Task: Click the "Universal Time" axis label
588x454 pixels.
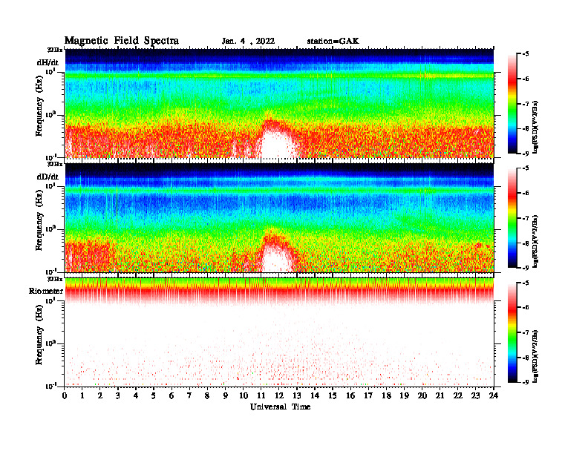Action: pos(280,407)
